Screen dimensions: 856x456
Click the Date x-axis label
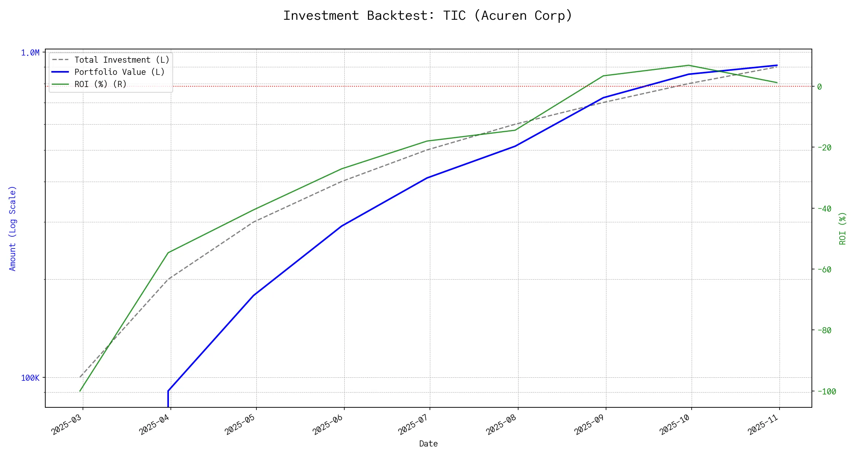tap(428, 444)
